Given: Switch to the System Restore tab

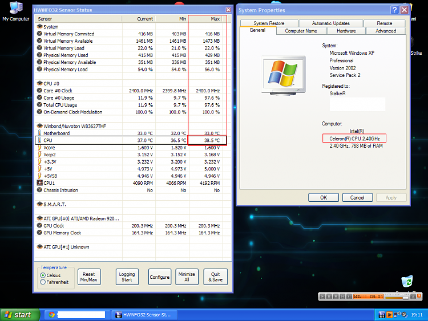Looking at the screenshot, I should [269, 23].
